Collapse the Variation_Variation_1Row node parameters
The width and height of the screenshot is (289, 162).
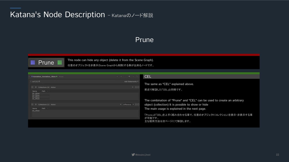tap(29, 76)
